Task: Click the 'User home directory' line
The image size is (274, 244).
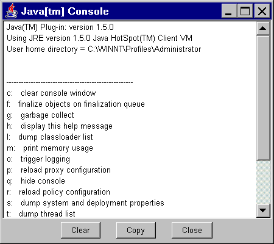Action: [x=104, y=49]
